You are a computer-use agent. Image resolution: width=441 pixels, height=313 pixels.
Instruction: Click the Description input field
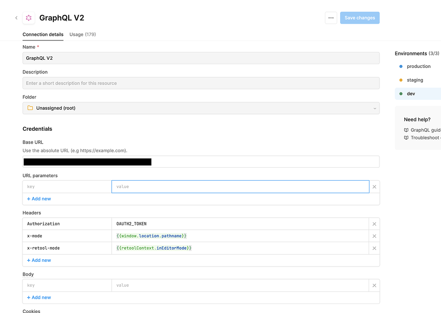(201, 83)
